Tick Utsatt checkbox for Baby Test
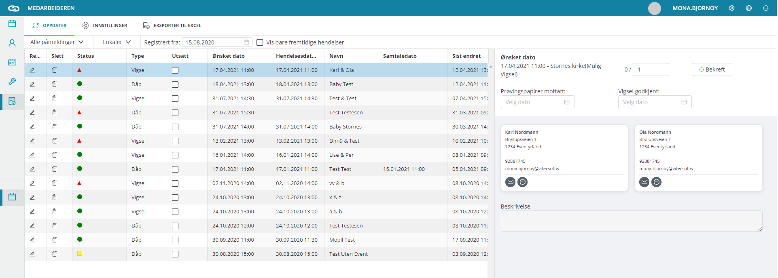The width and height of the screenshot is (778, 278). point(175,84)
